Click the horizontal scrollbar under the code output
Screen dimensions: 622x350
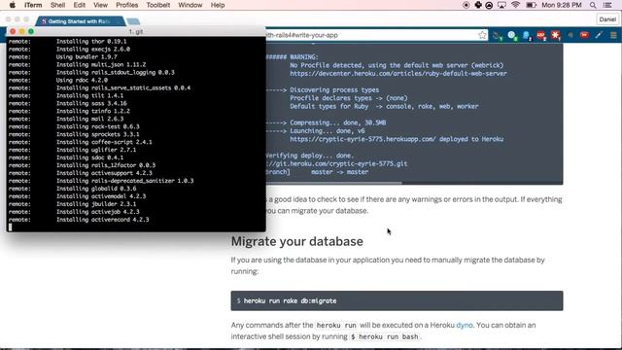333,183
